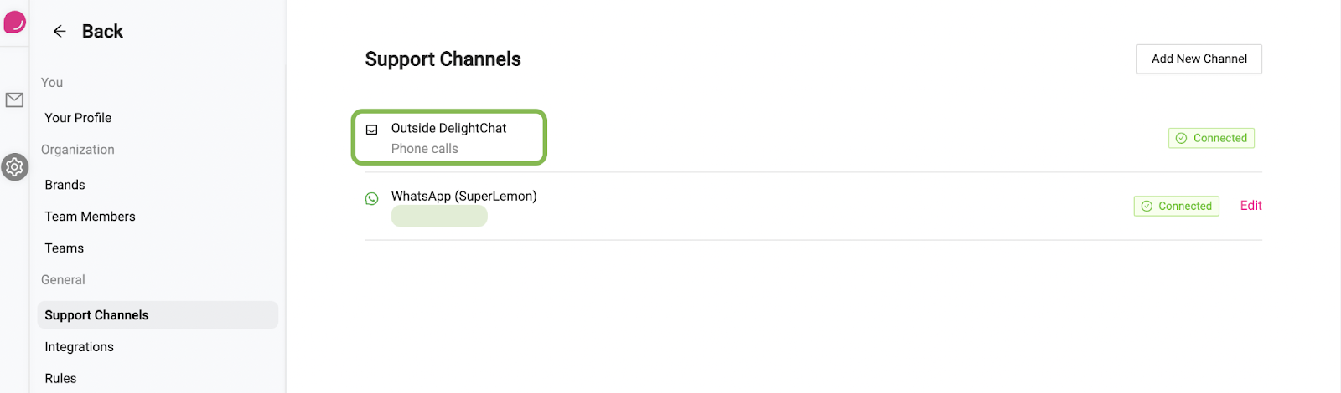This screenshot has width=1341, height=393.
Task: Click the blurred WhatsApp phone number
Action: pyautogui.click(x=439, y=217)
